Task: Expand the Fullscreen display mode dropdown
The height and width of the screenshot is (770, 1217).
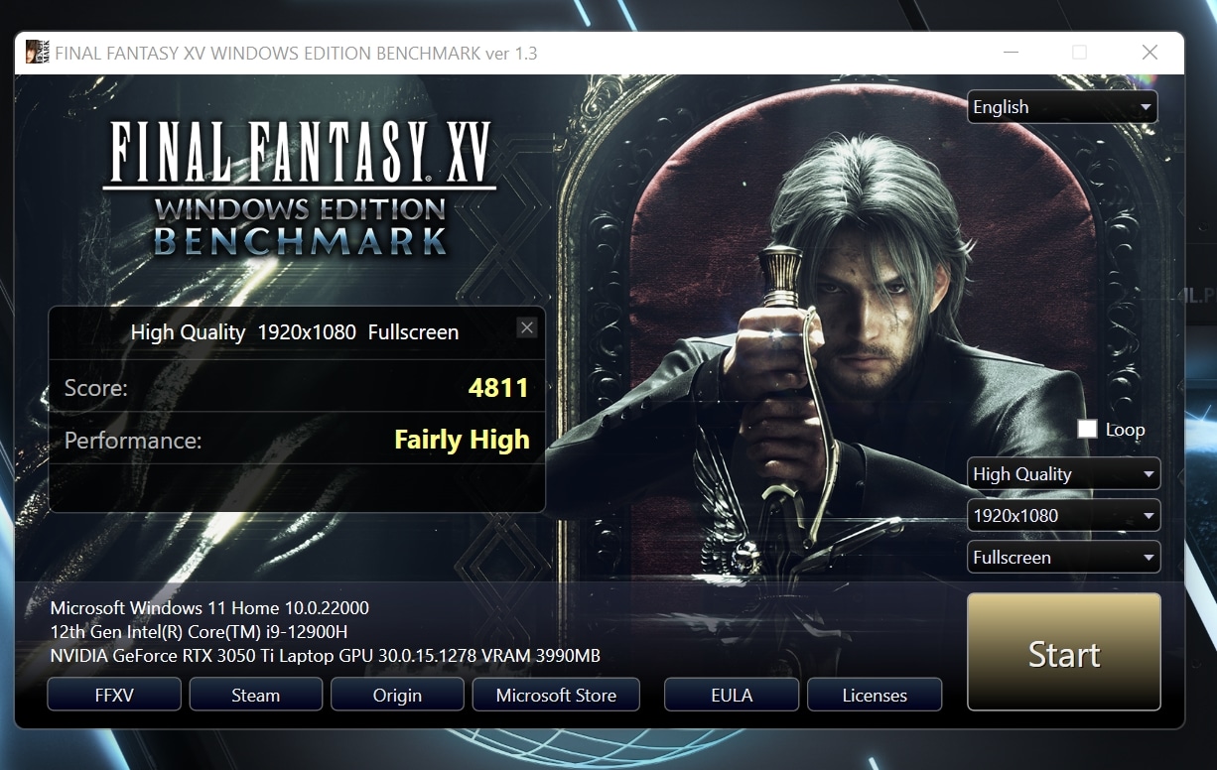Action: 1063,558
